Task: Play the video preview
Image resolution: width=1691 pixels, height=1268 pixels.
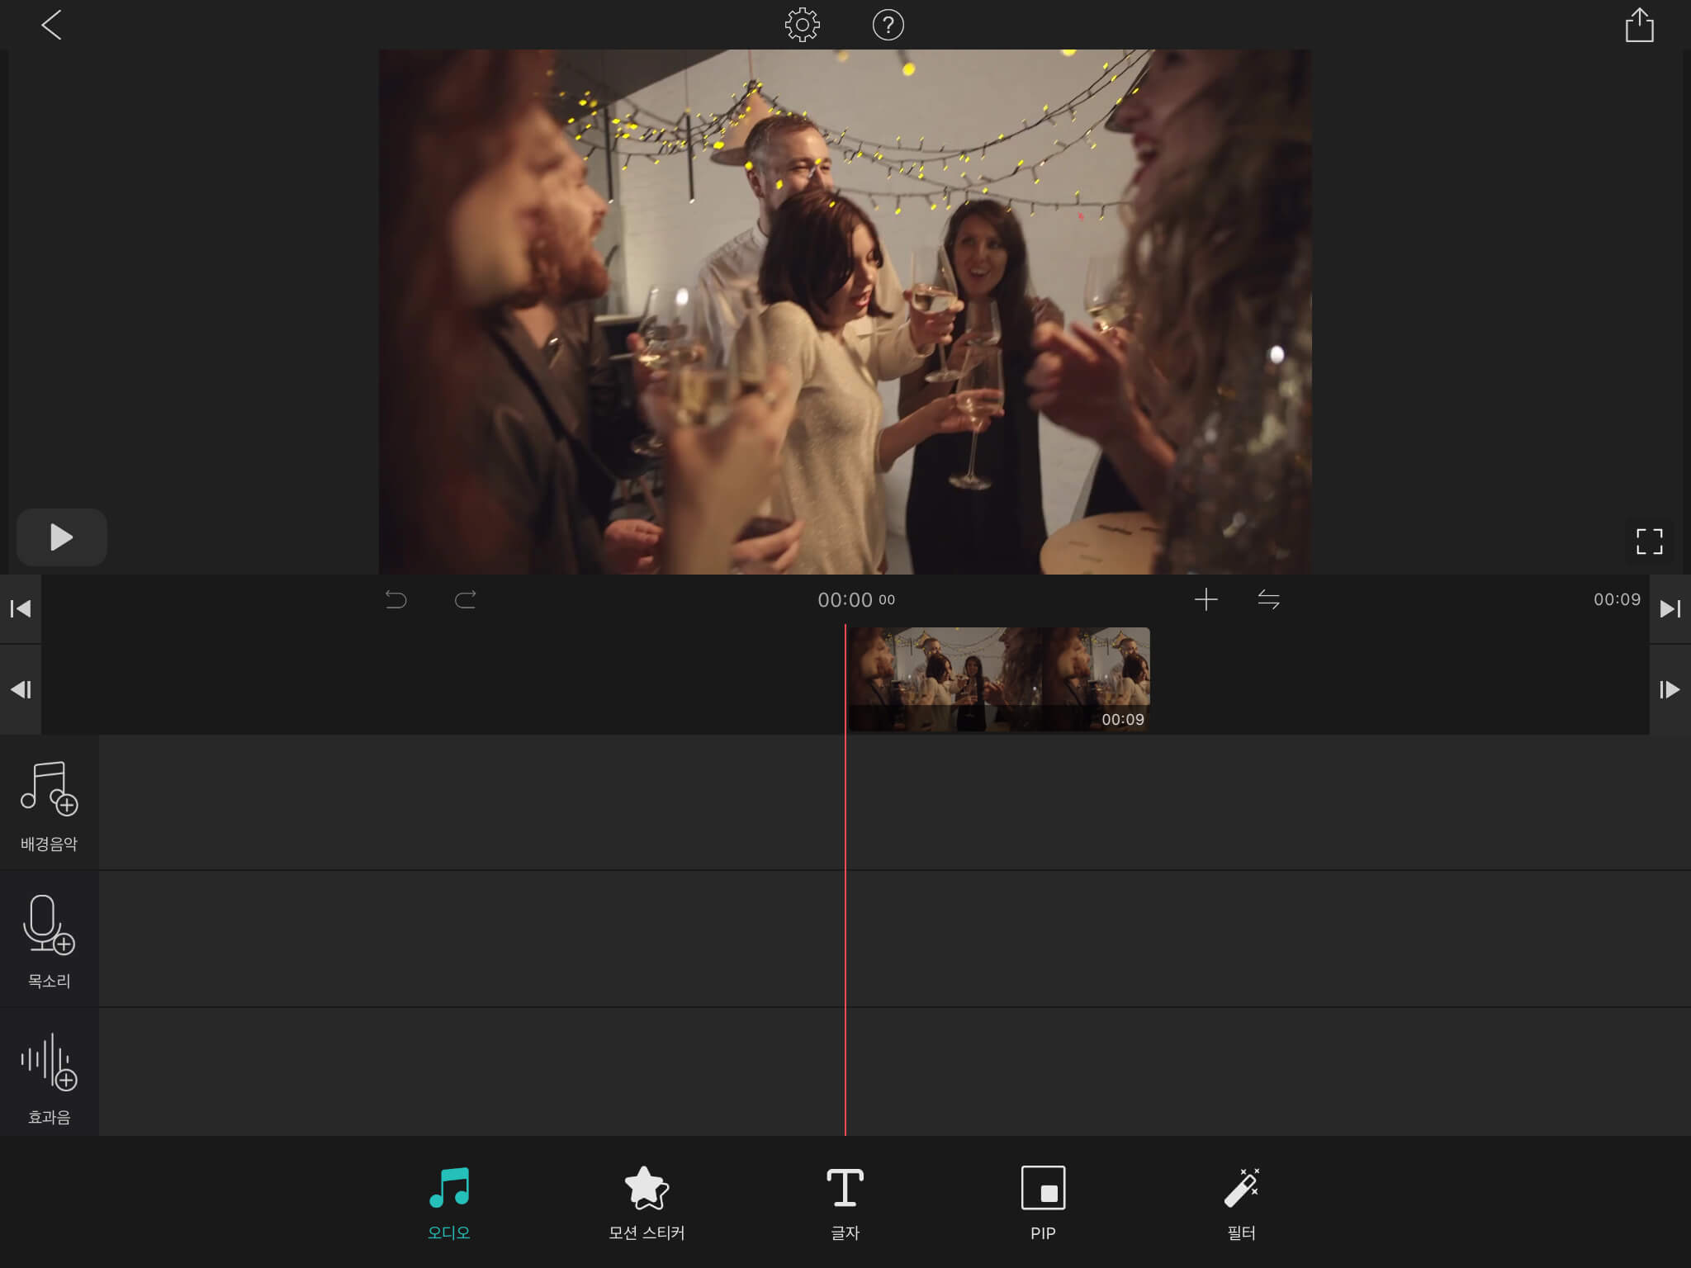Action: pos(62,537)
